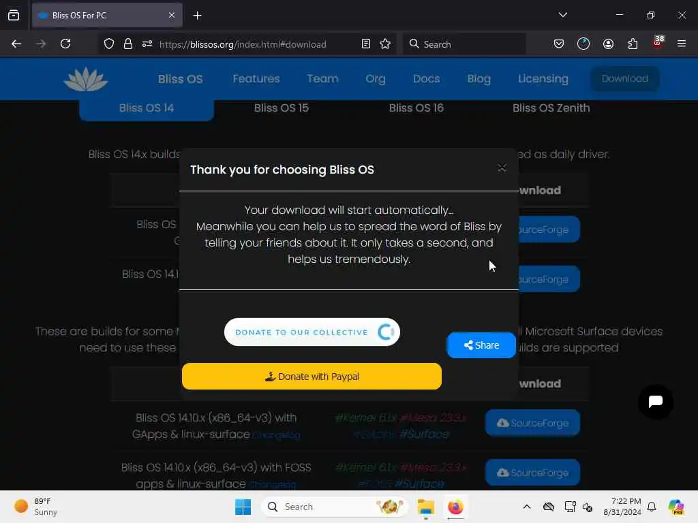Click the Firefox search box
698x523 pixels.
[464, 44]
